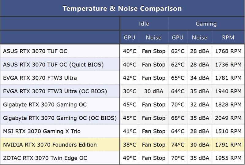Select the Idle column group header
Image resolution: width=245 pixels, height=165 pixels.
pos(144,24)
